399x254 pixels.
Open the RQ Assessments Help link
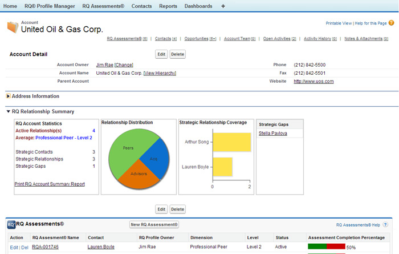tap(358, 225)
